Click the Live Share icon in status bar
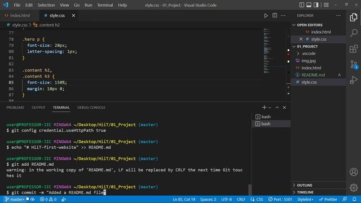 (x=64, y=199)
